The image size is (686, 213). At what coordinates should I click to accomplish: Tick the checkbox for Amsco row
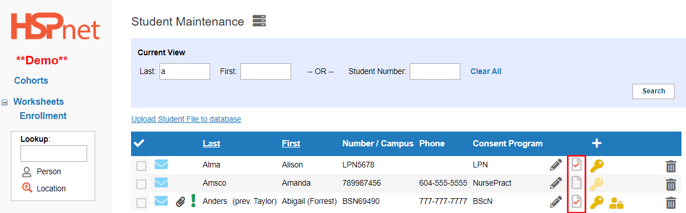tap(141, 184)
